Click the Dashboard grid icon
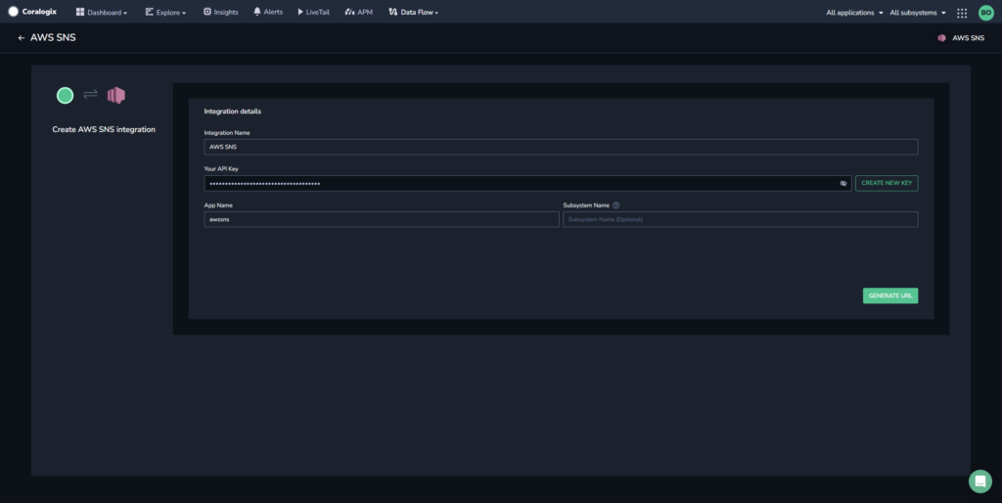1002x503 pixels. [80, 12]
